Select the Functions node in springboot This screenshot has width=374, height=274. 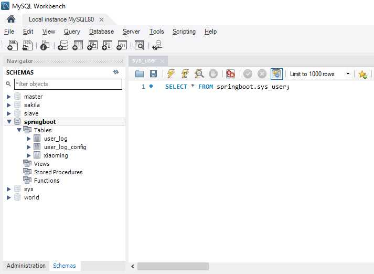47,181
